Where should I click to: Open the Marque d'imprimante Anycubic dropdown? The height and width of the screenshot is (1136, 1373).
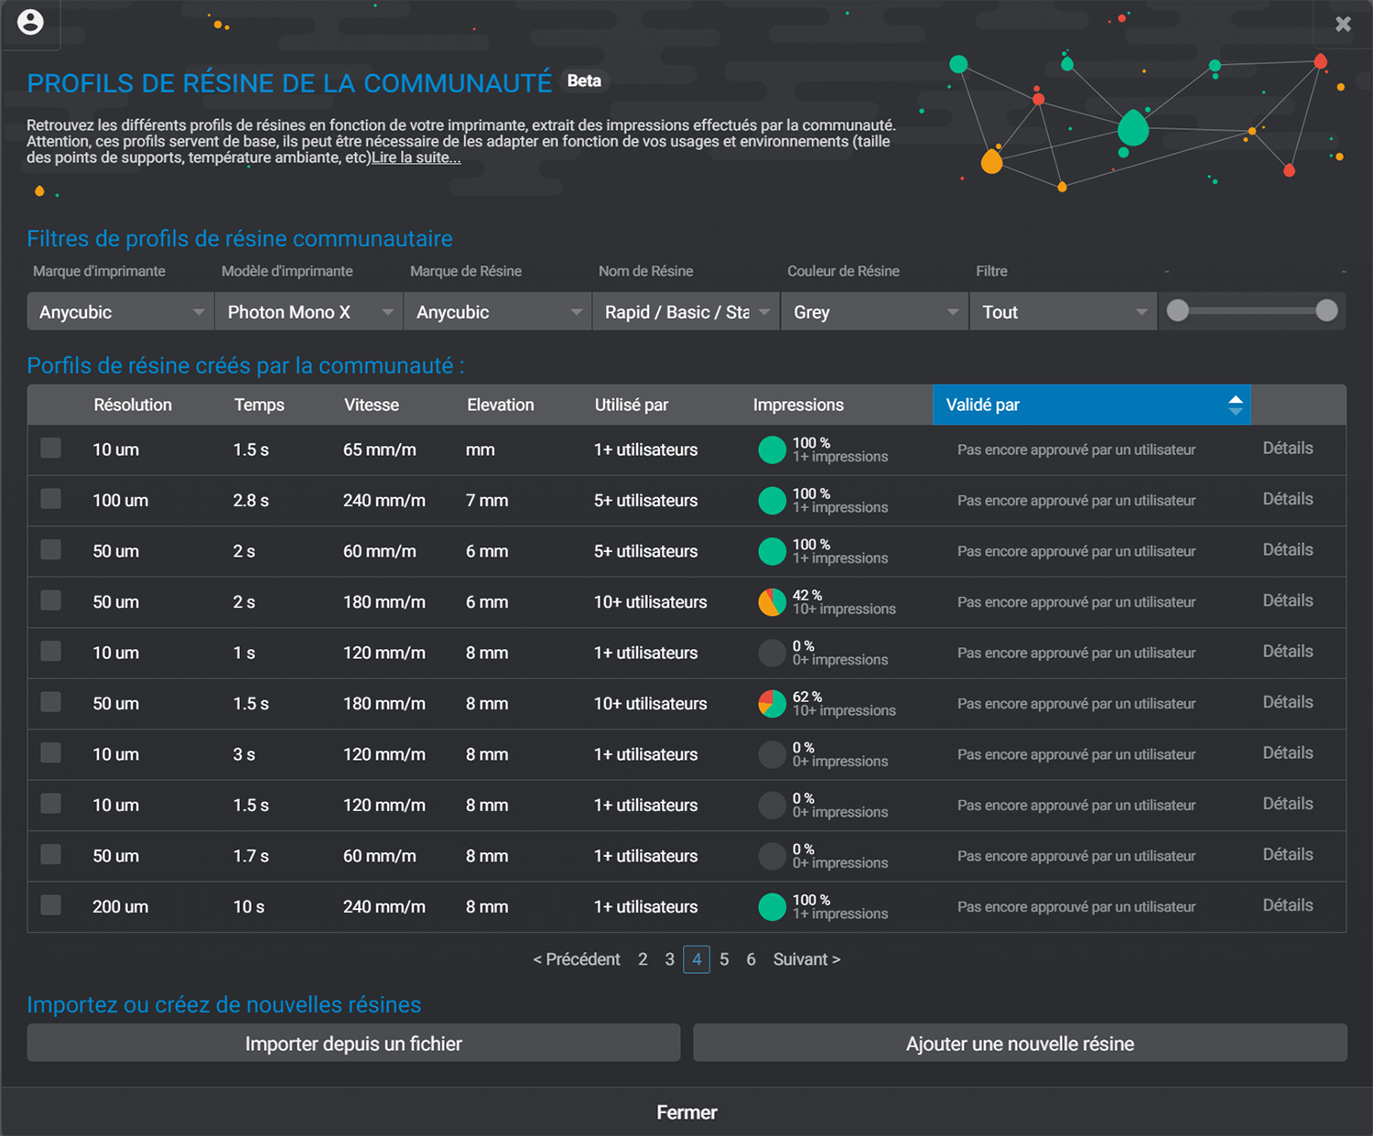(121, 312)
